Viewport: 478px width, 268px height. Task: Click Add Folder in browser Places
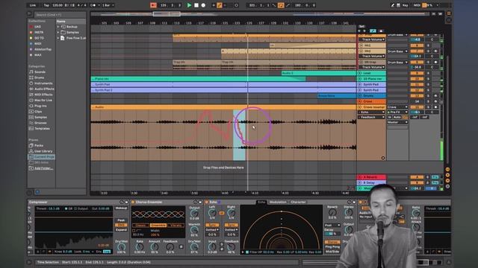pos(43,168)
